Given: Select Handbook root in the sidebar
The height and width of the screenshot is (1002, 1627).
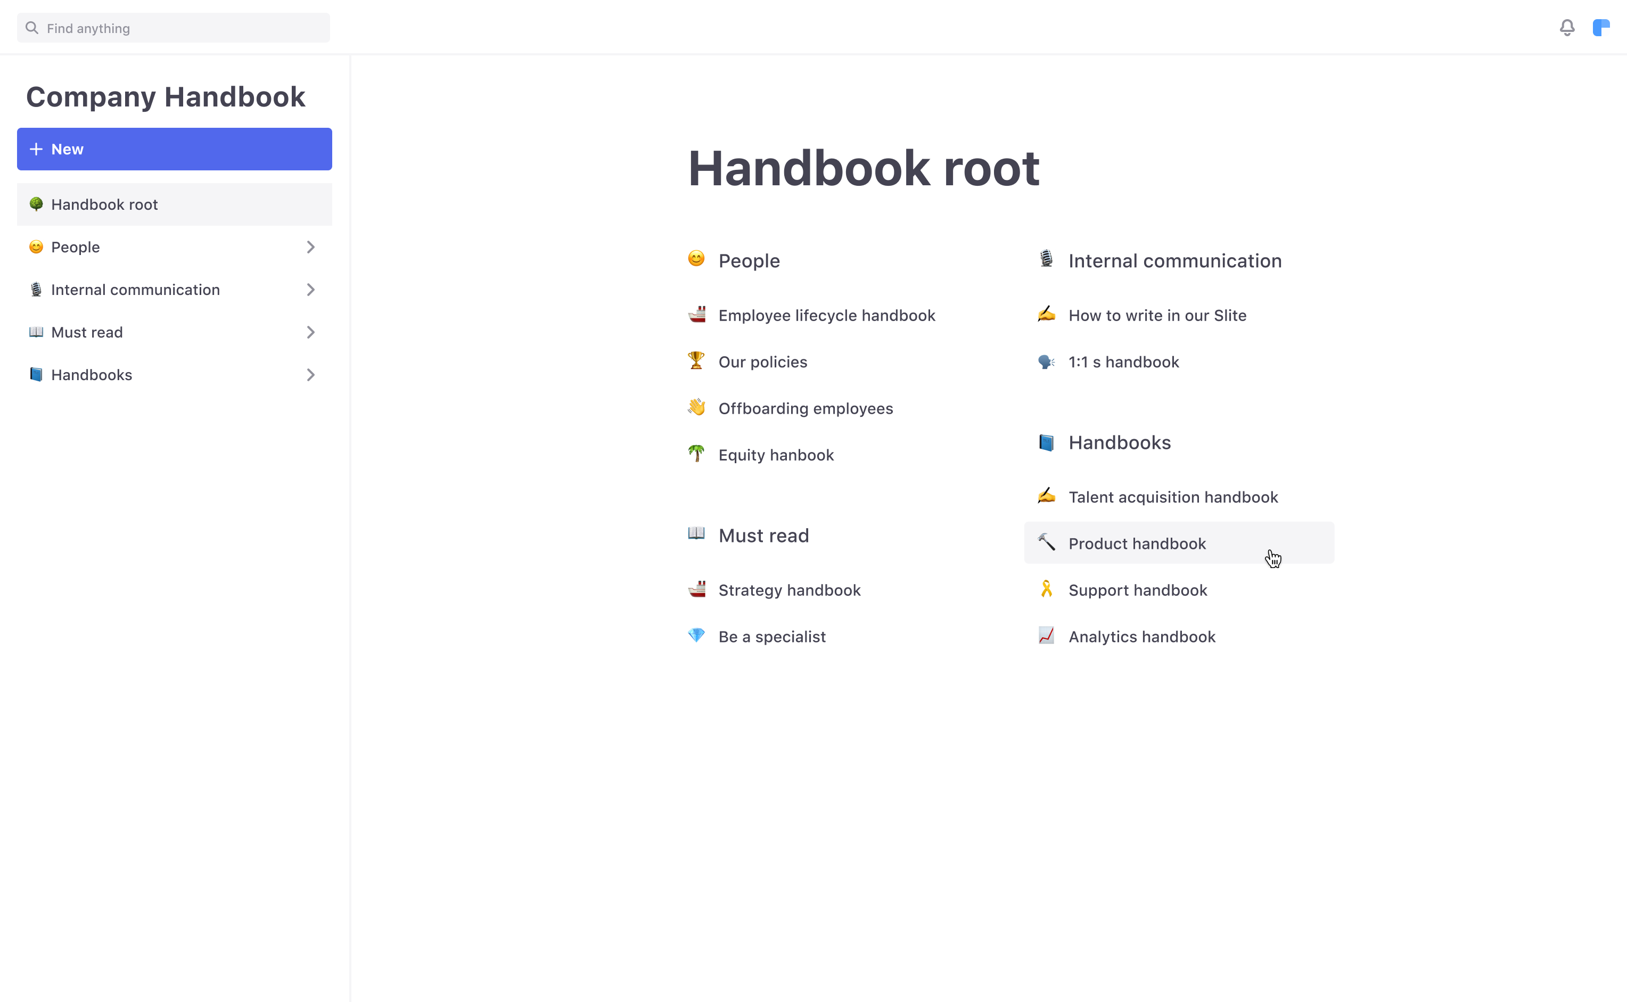Looking at the screenshot, I should coord(104,204).
